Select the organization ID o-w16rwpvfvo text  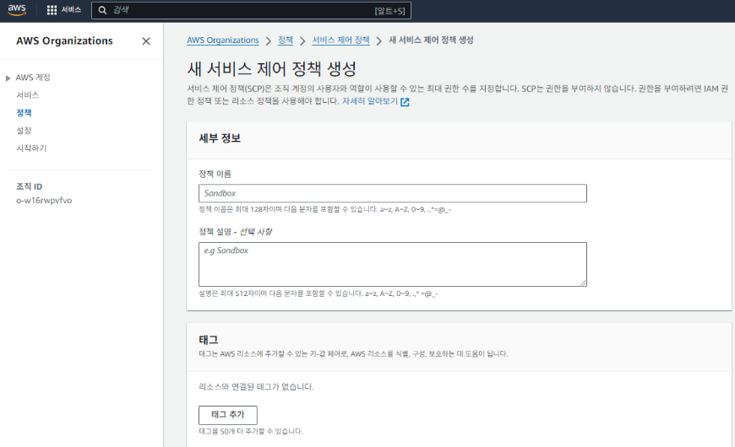(x=44, y=201)
